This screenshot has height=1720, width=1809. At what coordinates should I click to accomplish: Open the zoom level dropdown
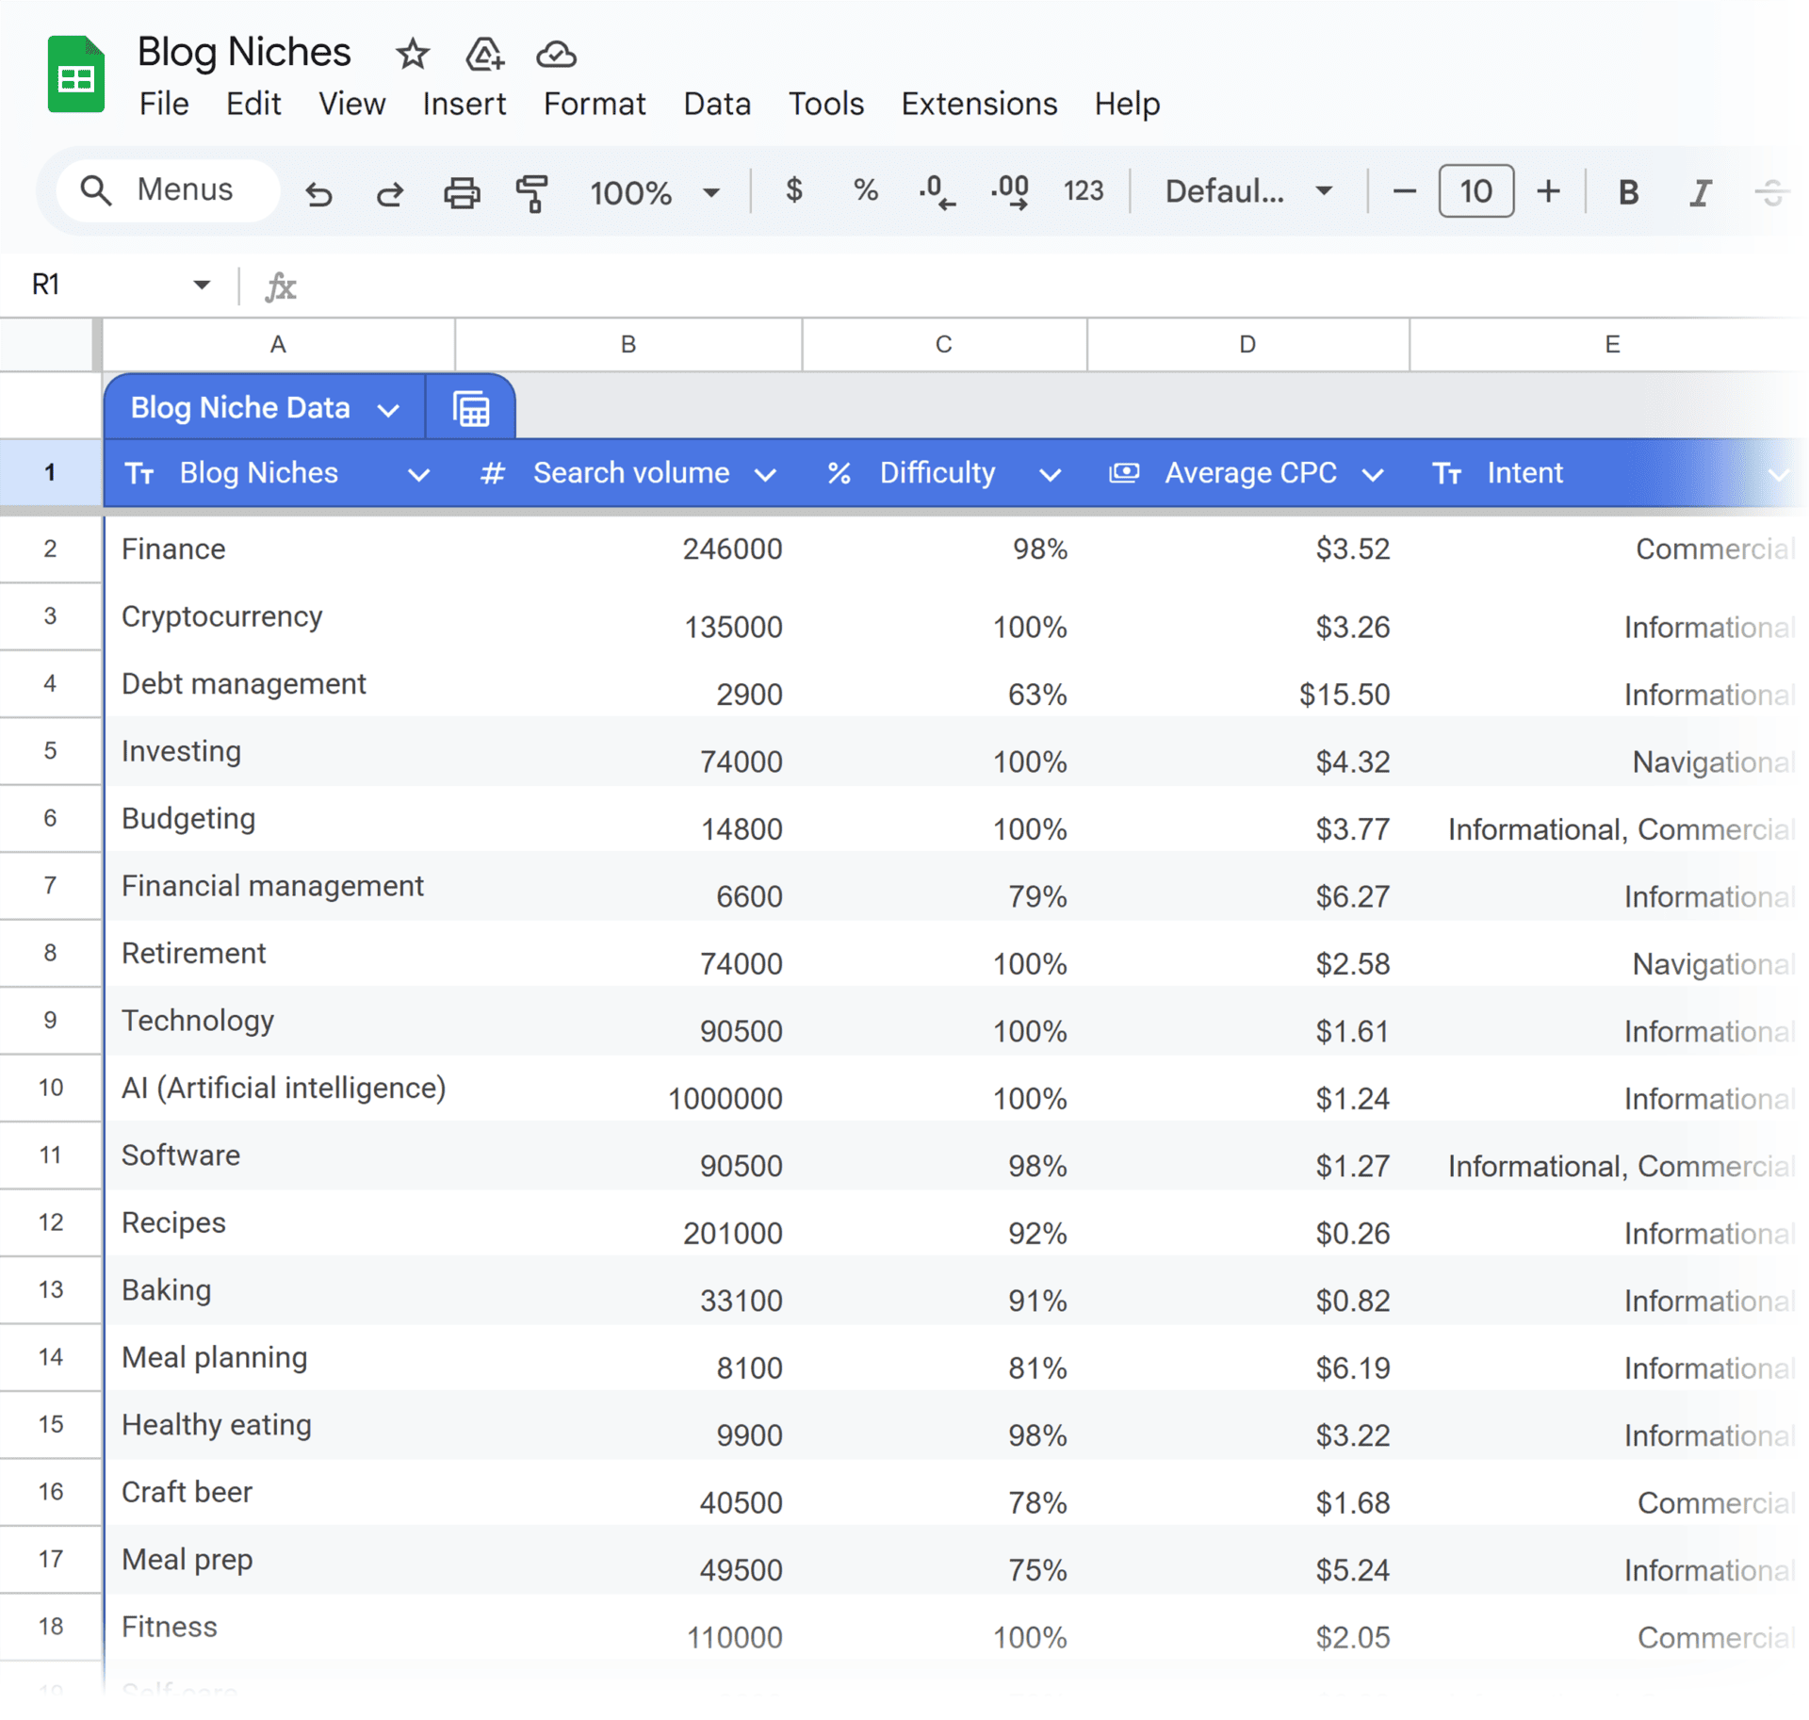(x=710, y=191)
